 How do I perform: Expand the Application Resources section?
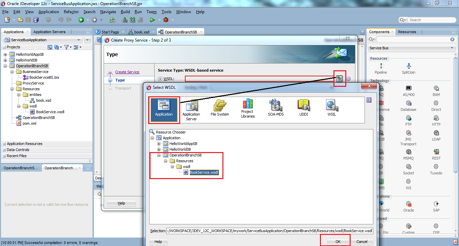coord(4,144)
